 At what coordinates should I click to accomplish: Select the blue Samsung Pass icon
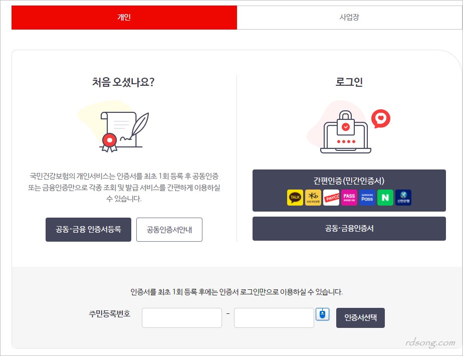click(367, 198)
